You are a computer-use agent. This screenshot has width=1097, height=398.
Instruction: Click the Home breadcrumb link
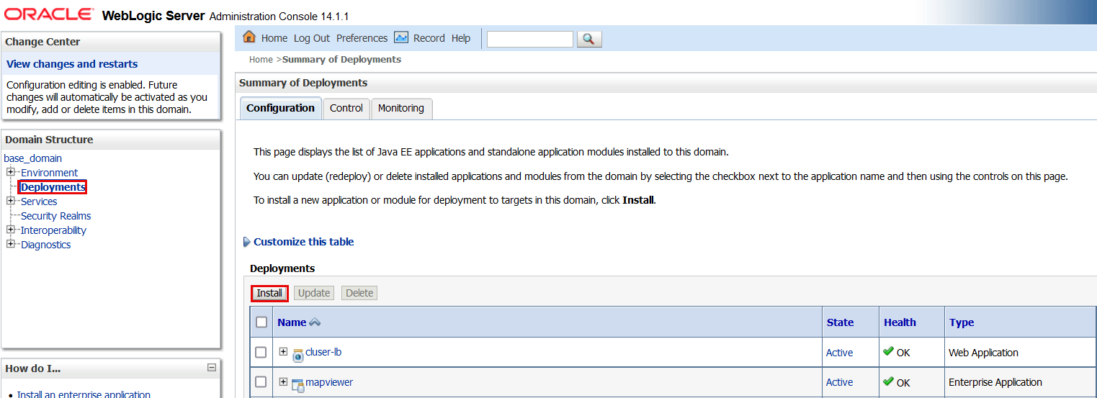pos(261,60)
